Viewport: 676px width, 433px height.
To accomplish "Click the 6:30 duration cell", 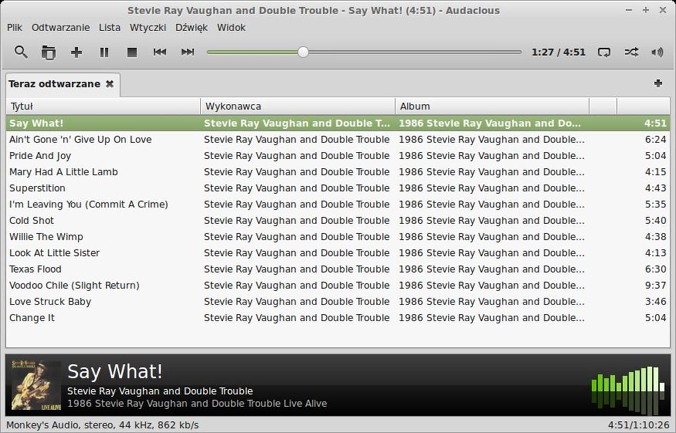I will point(655,269).
